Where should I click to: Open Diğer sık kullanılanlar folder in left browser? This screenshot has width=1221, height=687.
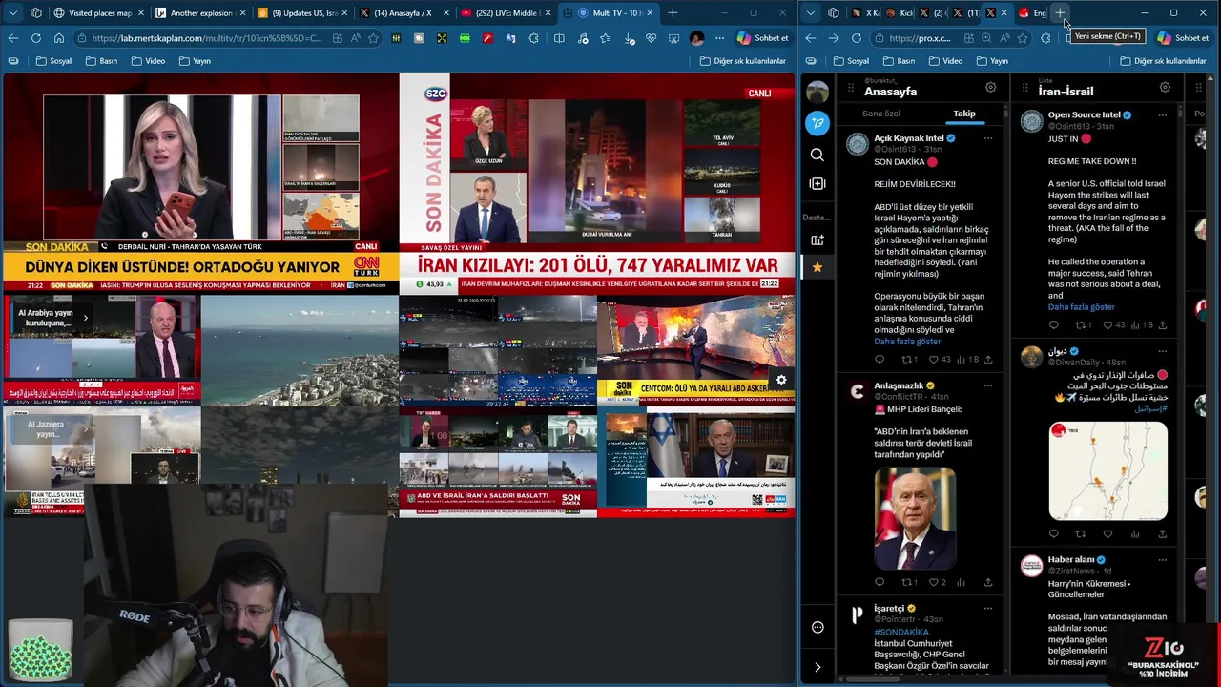[743, 61]
